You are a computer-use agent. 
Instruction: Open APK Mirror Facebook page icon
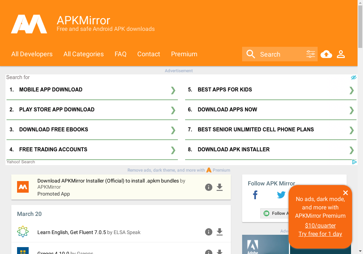[x=255, y=195]
